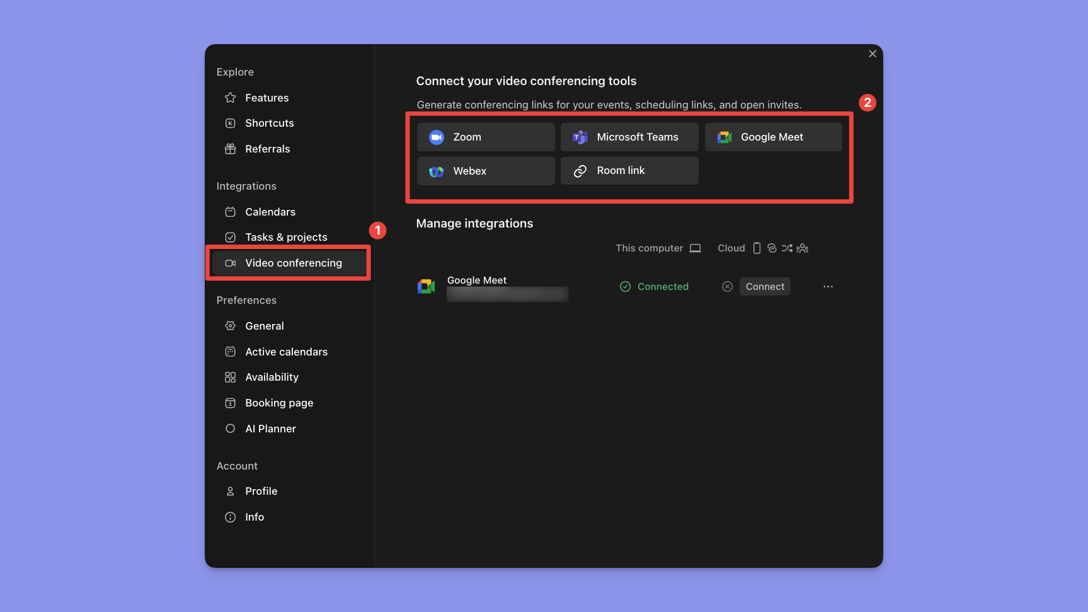
Task: Click the shuffle arrows icon in Cloud header
Action: tap(787, 248)
